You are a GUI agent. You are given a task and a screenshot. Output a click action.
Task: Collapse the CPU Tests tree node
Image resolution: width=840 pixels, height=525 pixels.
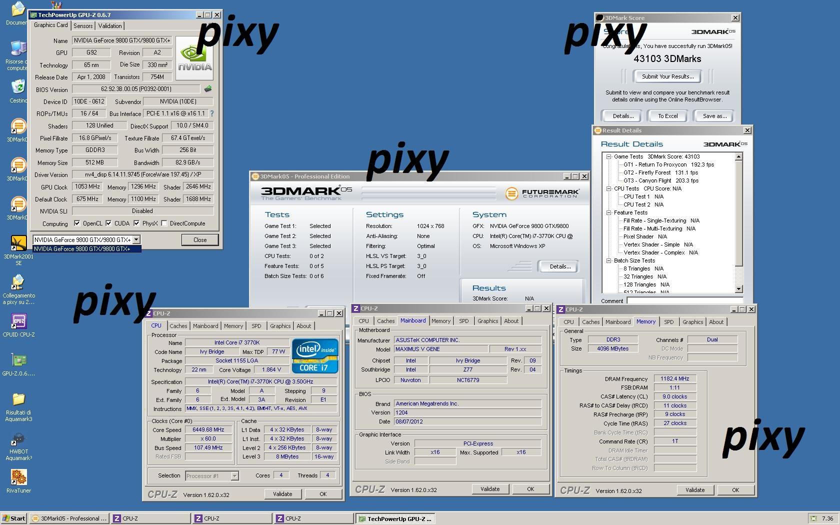[609, 188]
